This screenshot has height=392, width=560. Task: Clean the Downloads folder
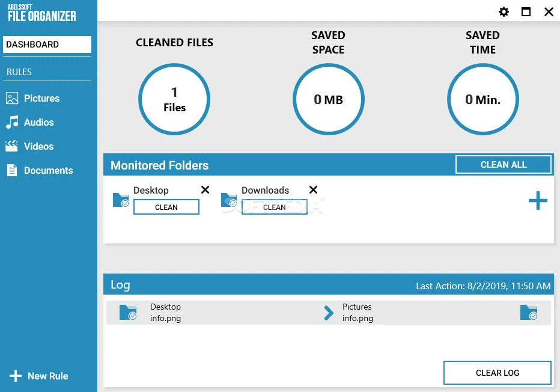coord(274,207)
